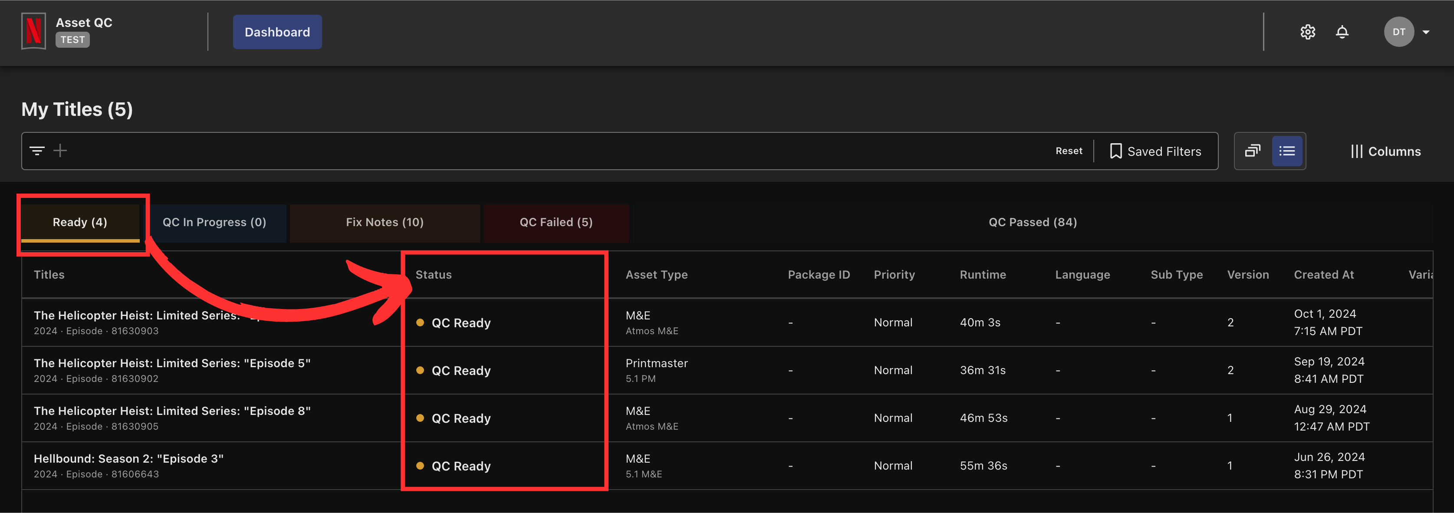Open notifications bell icon

coord(1342,32)
